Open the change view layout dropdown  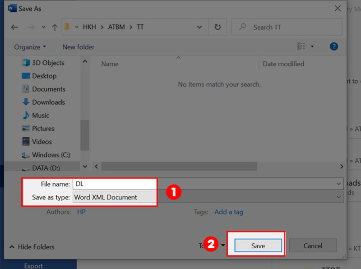(312, 46)
